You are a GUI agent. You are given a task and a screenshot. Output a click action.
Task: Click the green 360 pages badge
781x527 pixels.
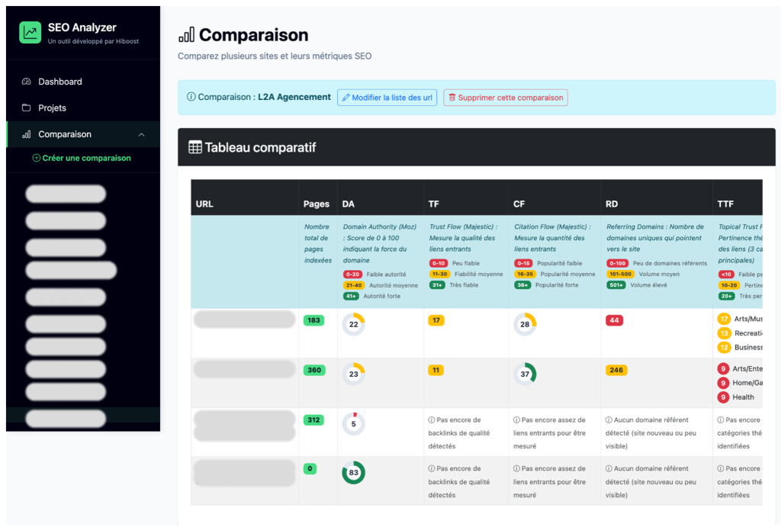pyautogui.click(x=314, y=371)
